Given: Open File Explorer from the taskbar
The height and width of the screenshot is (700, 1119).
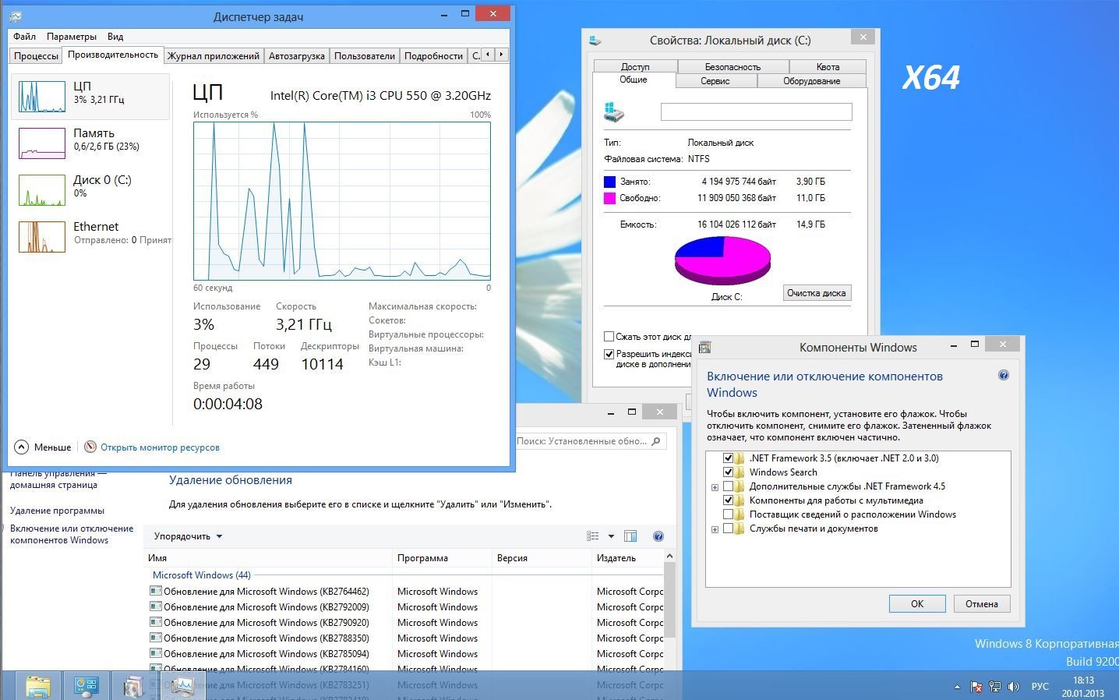Looking at the screenshot, I should tap(37, 685).
